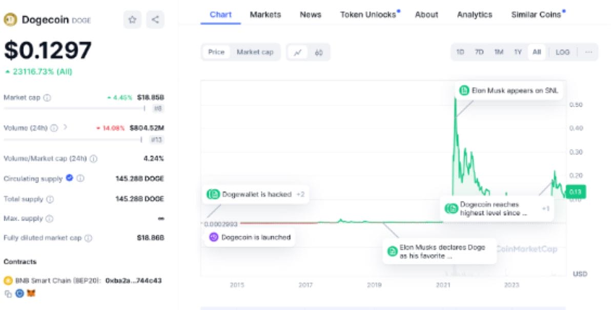Click the info icon beside Max. supply
Image resolution: width=615 pixels, height=310 pixels.
pos(49,219)
